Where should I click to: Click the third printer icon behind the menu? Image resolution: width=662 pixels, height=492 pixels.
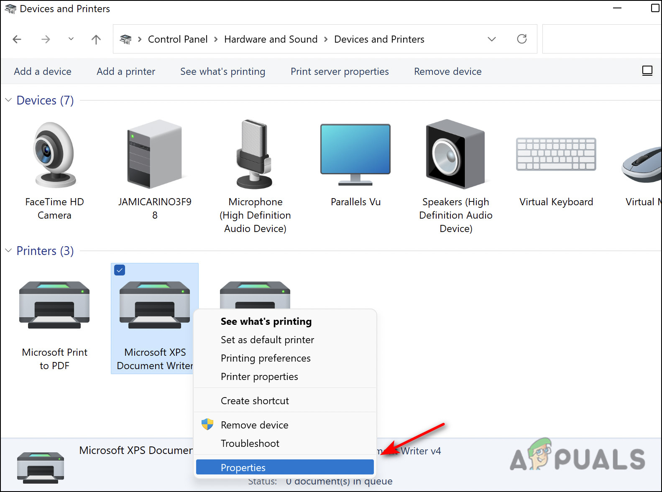point(255,295)
